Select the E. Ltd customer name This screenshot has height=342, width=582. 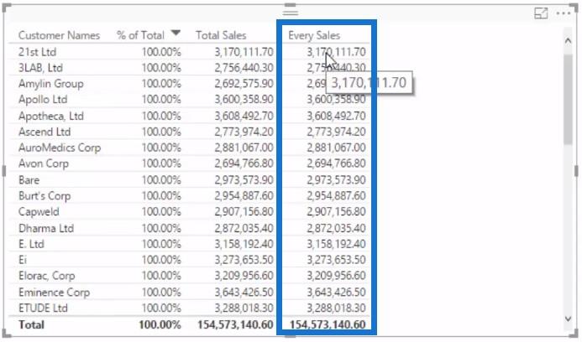31,244
